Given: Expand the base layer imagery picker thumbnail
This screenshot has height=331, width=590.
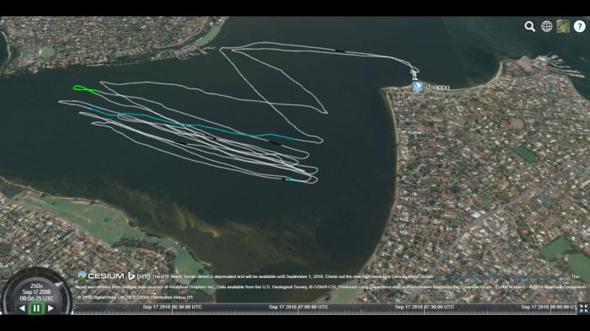Looking at the screenshot, I should [x=563, y=26].
